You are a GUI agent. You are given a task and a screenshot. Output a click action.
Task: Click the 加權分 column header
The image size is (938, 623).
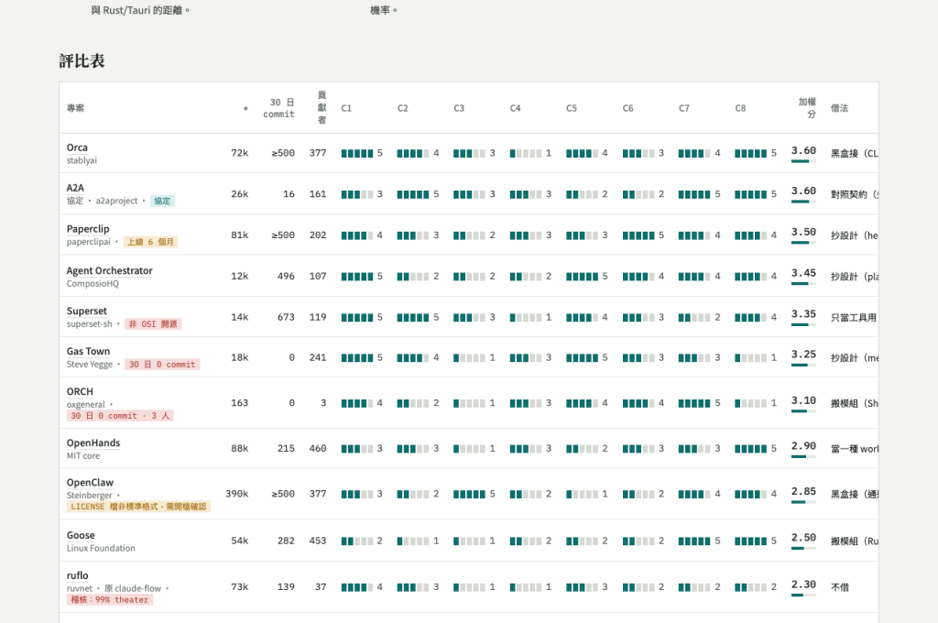pyautogui.click(x=807, y=108)
